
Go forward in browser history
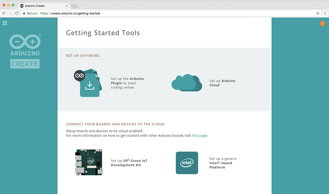pos(10,13)
